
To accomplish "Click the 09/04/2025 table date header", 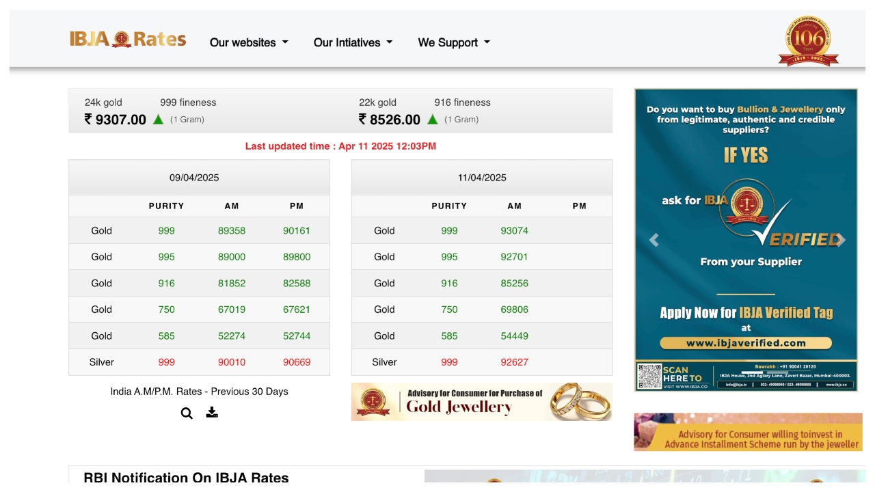I will pos(194,178).
